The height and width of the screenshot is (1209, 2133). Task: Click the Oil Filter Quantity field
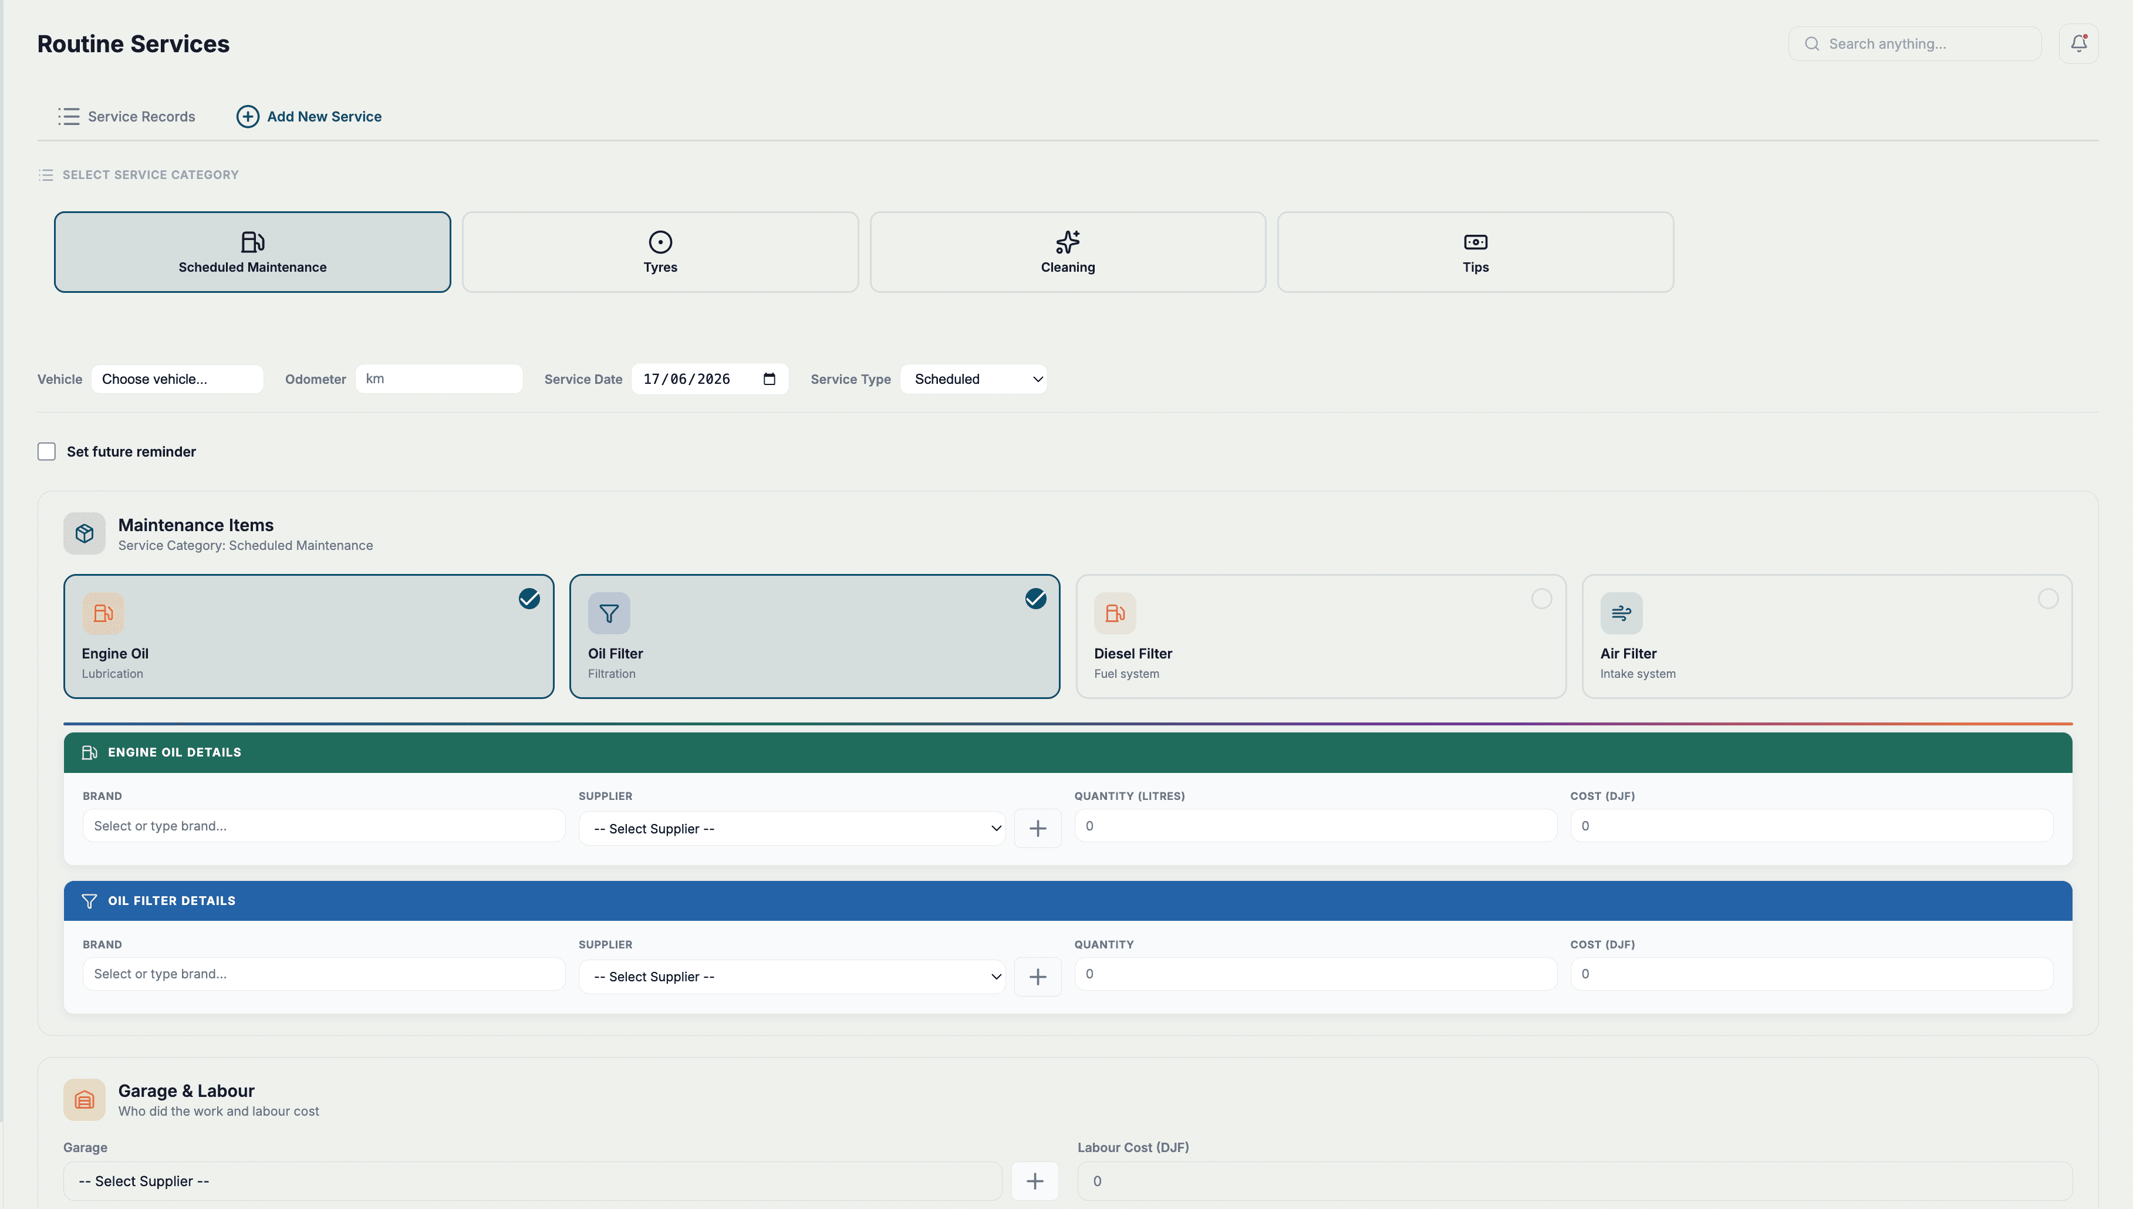click(x=1316, y=974)
